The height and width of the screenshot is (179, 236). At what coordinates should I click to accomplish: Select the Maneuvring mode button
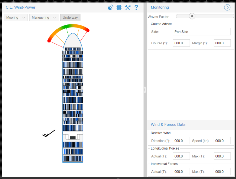[40, 18]
